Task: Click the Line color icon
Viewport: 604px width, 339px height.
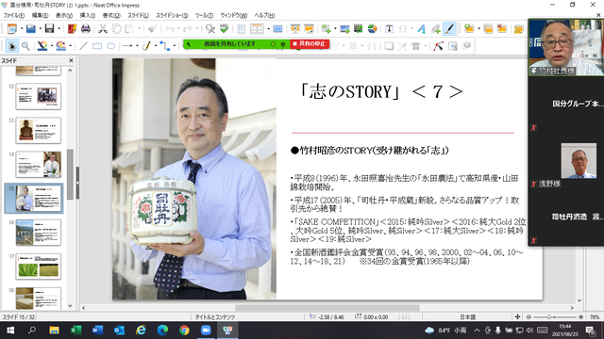Action: coord(42,46)
